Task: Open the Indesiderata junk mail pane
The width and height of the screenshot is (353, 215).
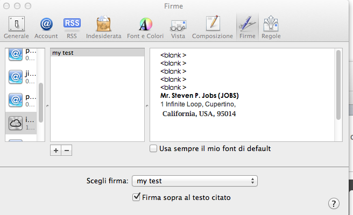Action: tap(104, 27)
